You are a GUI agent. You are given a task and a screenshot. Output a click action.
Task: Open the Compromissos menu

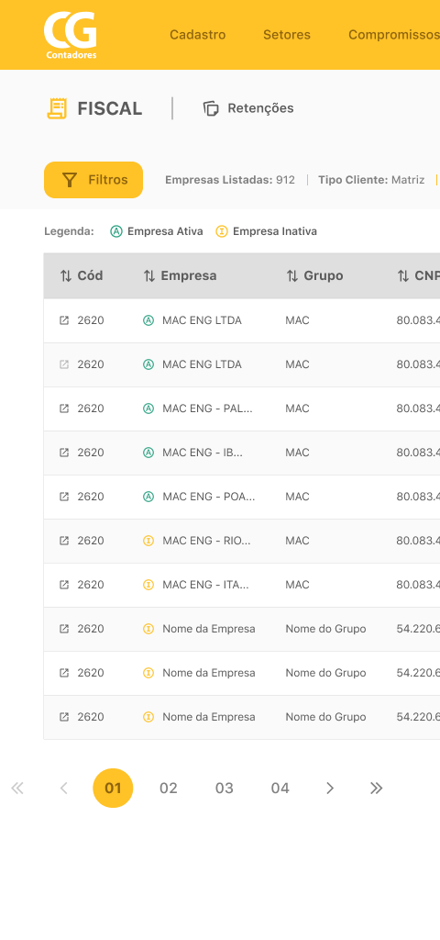[x=394, y=35]
